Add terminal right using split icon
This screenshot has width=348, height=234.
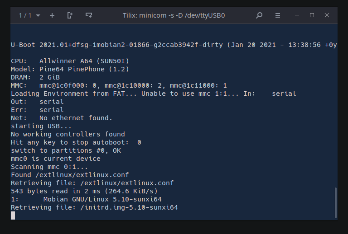(70, 15)
